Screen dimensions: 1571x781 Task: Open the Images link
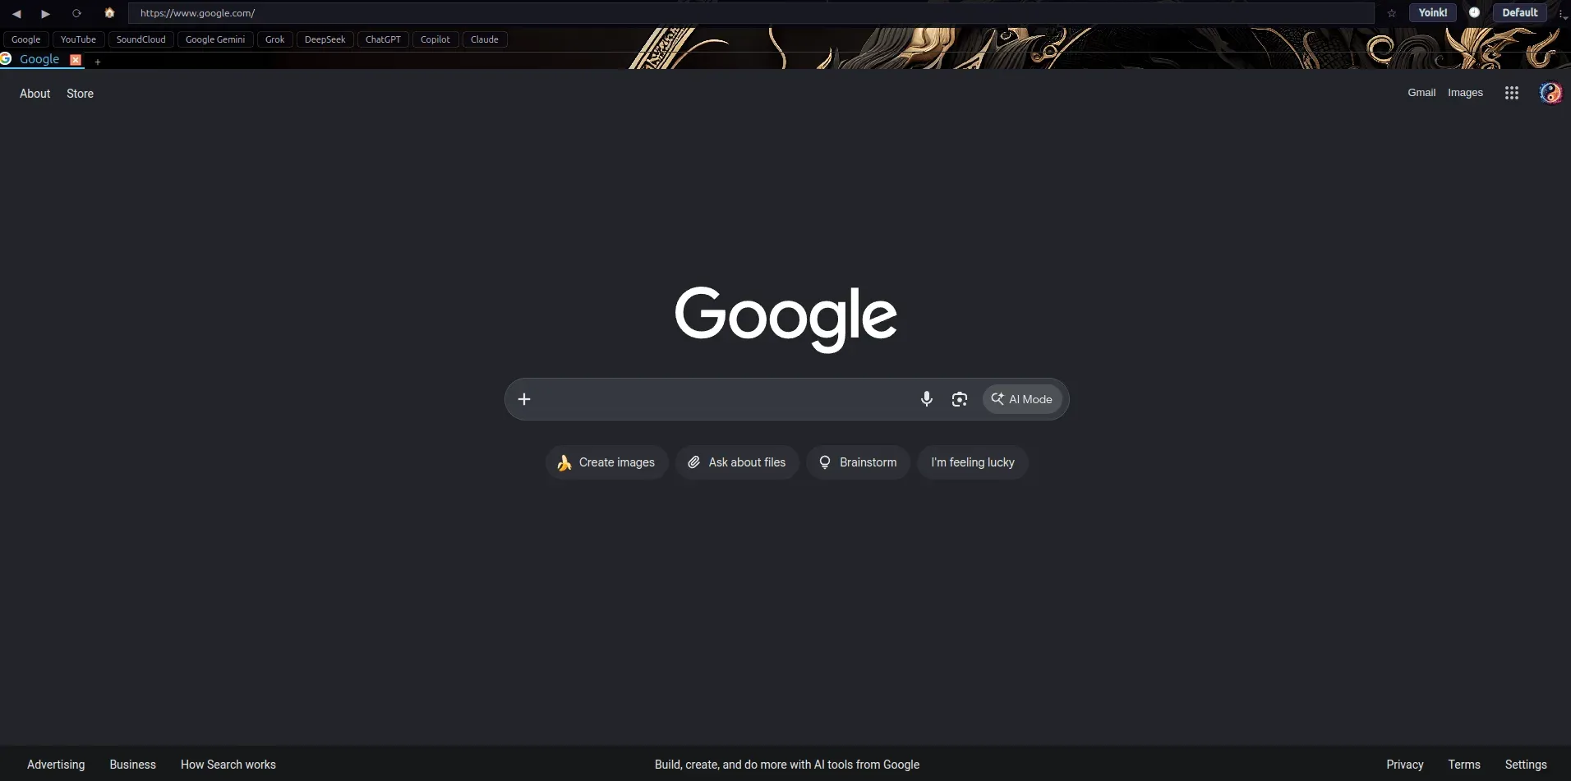[1465, 93]
